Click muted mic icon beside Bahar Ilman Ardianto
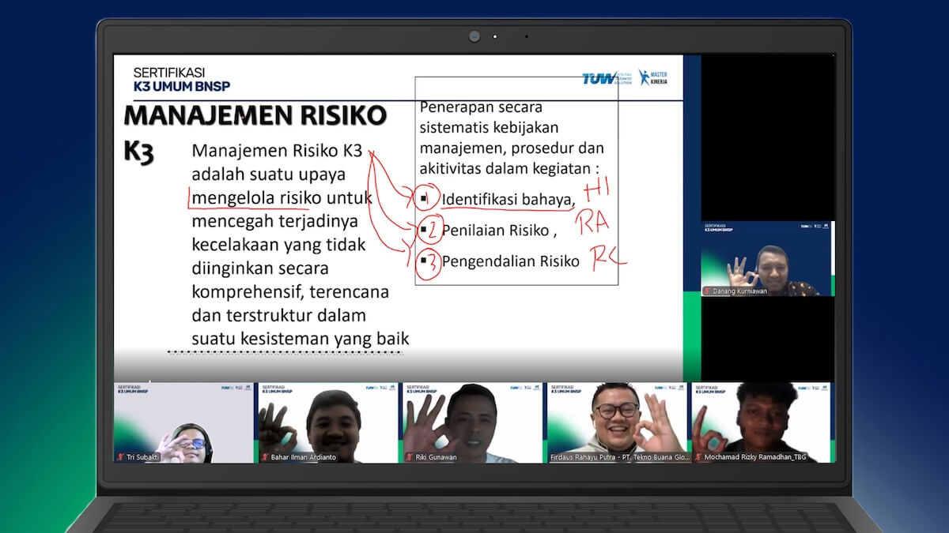 pyautogui.click(x=265, y=457)
